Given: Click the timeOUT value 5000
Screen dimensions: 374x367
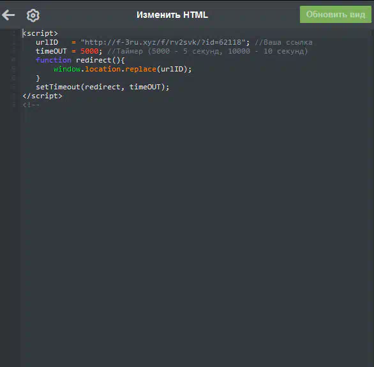Looking at the screenshot, I should [89, 51].
